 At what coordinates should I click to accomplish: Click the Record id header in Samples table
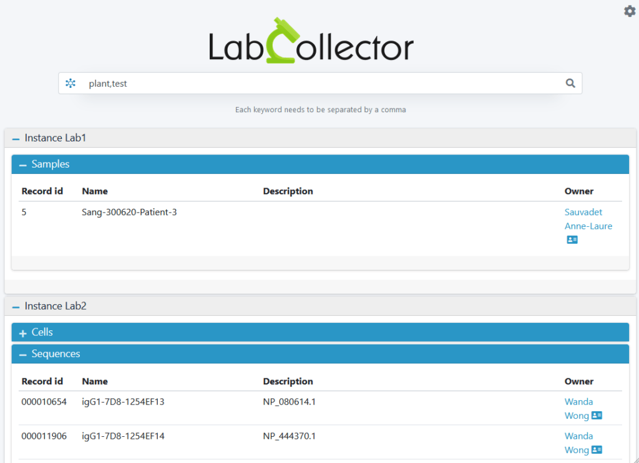[x=42, y=191]
